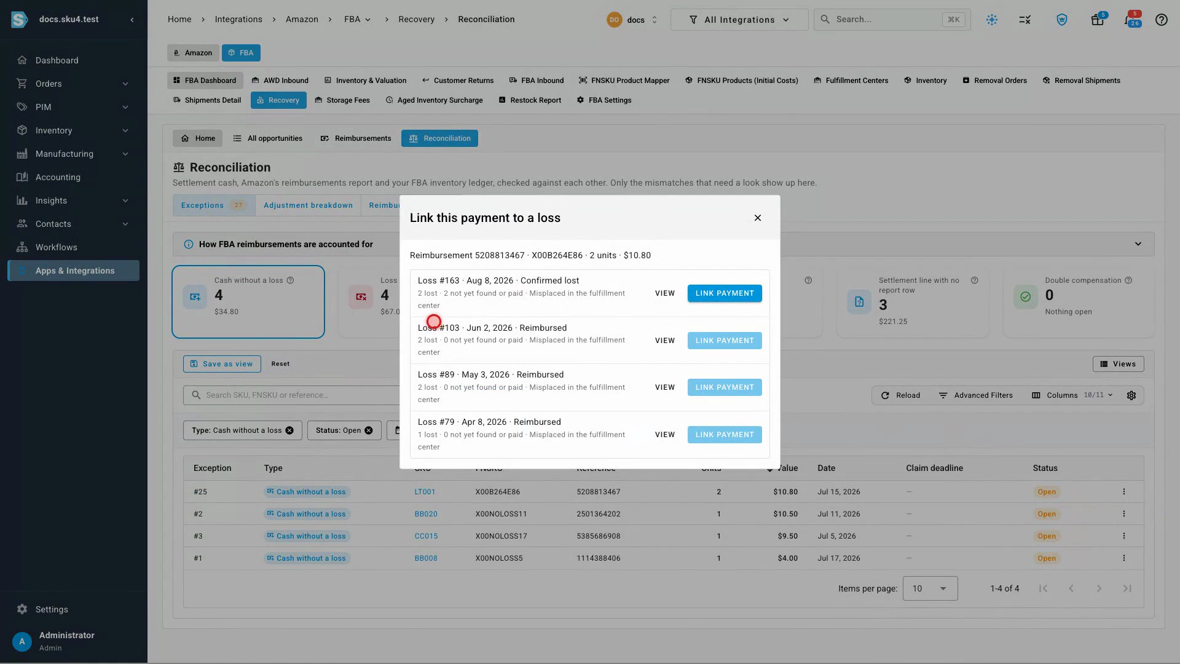This screenshot has width=1180, height=664.
Task: Collapse the sidebar with the chevron
Action: click(x=132, y=20)
